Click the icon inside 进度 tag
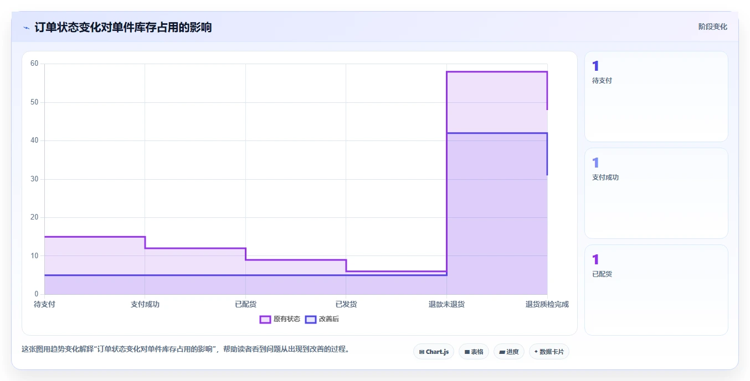Viewport: 750px width, 381px height. [x=502, y=352]
